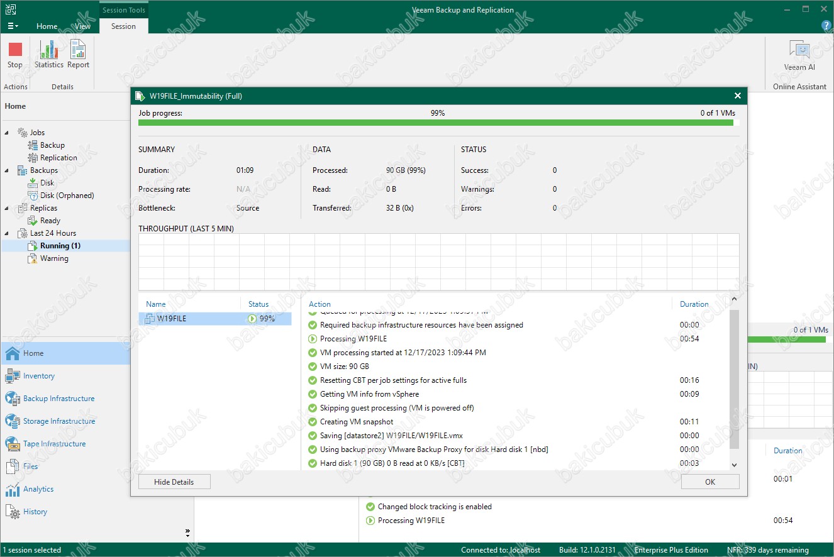Open the Home navigation pane
Image resolution: width=834 pixels, height=557 pixels.
(x=65, y=353)
